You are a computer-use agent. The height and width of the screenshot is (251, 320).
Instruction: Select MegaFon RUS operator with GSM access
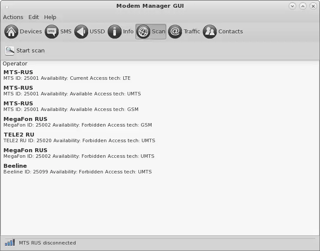(x=160, y=122)
